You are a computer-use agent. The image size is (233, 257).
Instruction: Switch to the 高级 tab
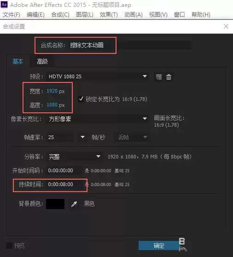tap(42, 61)
